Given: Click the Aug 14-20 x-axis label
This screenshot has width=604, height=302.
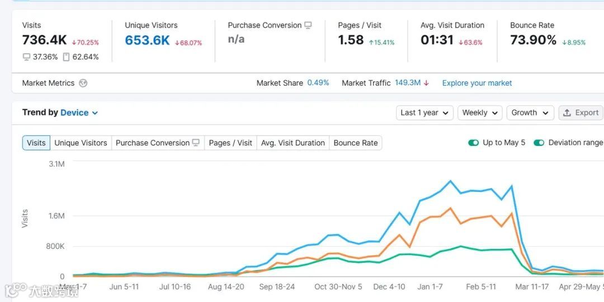Looking at the screenshot, I should click(x=226, y=287).
